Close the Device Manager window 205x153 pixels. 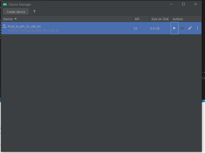tap(196, 4)
